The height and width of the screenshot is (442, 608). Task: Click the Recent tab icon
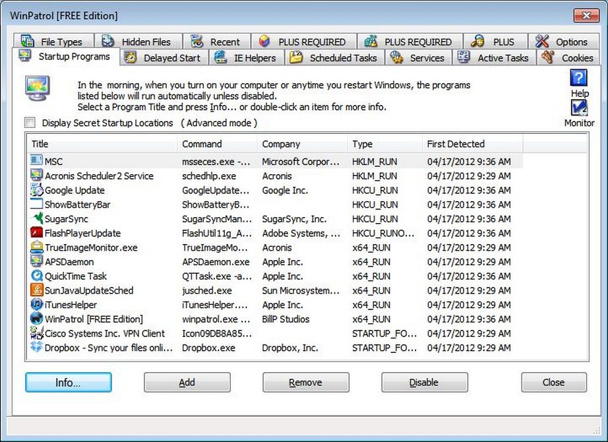pyautogui.click(x=197, y=41)
